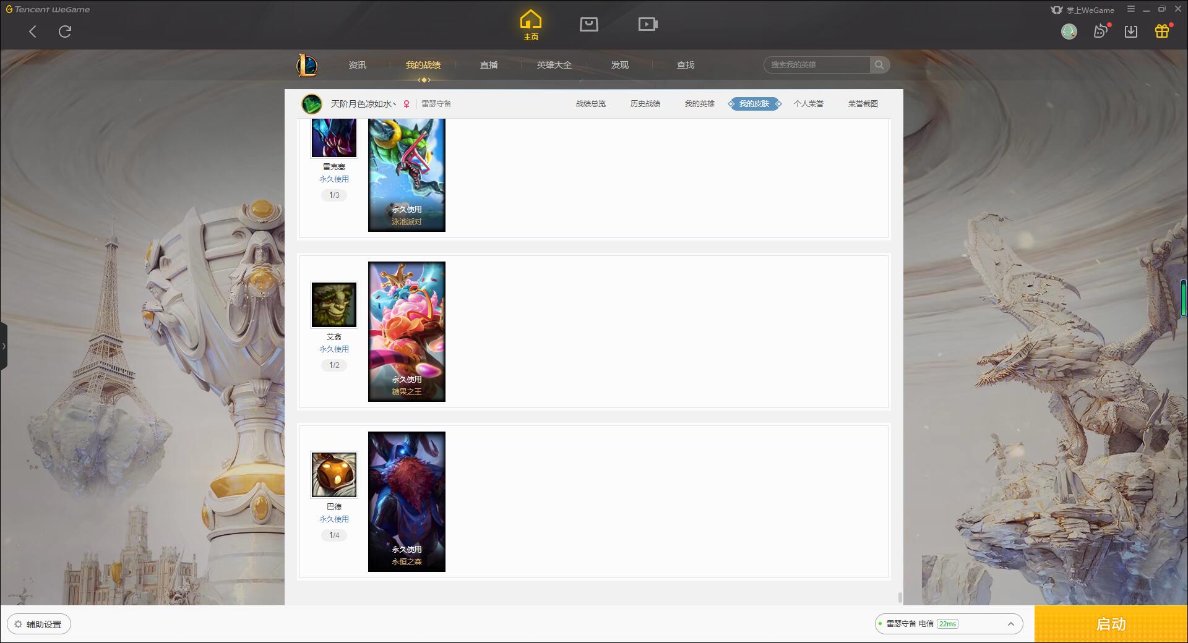
Task: Click the 启动 launch button
Action: pyautogui.click(x=1111, y=624)
